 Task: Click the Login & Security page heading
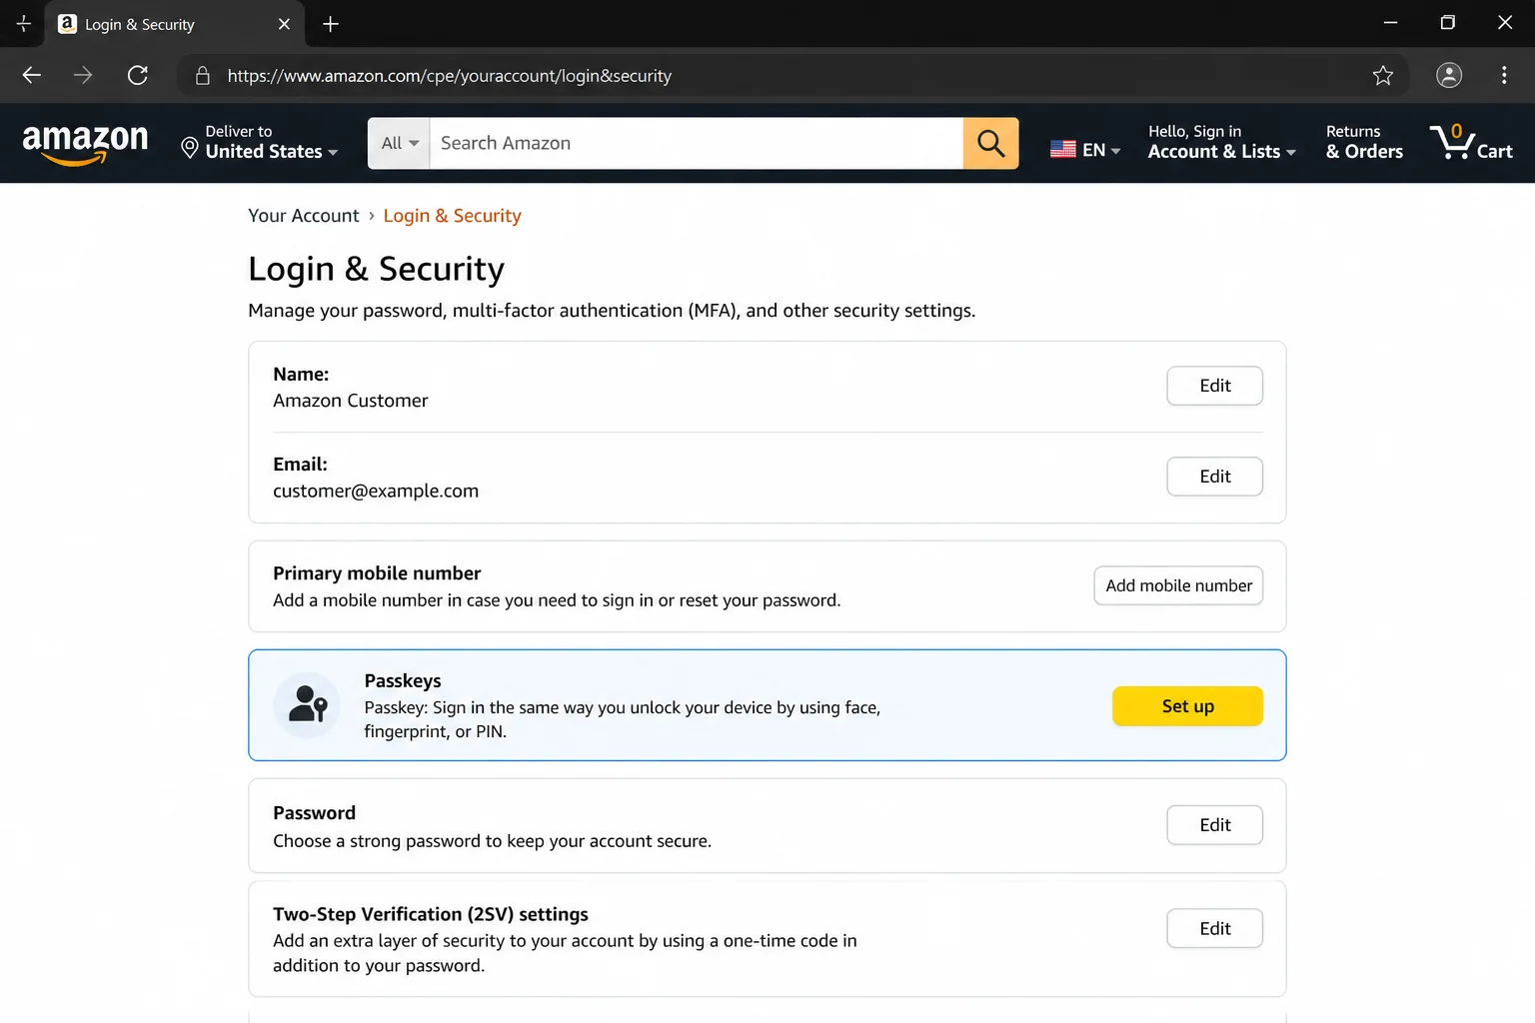point(376,269)
